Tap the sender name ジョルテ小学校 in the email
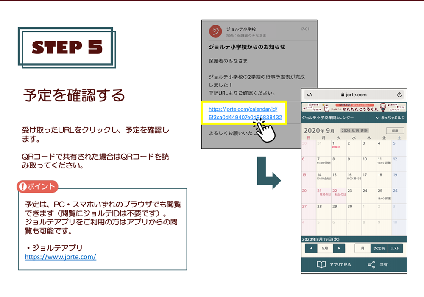The height and width of the screenshot is (297, 424). pyautogui.click(x=241, y=29)
